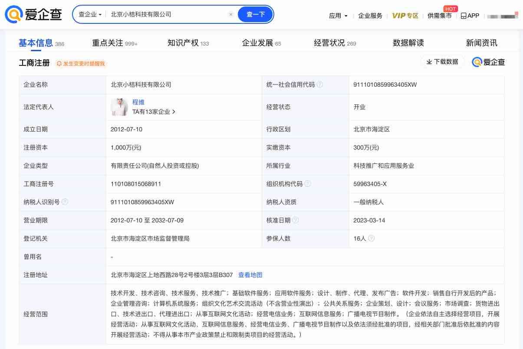Screen dimensions: 523x349
Task: Click the 开业 operating status value
Action: pos(359,107)
